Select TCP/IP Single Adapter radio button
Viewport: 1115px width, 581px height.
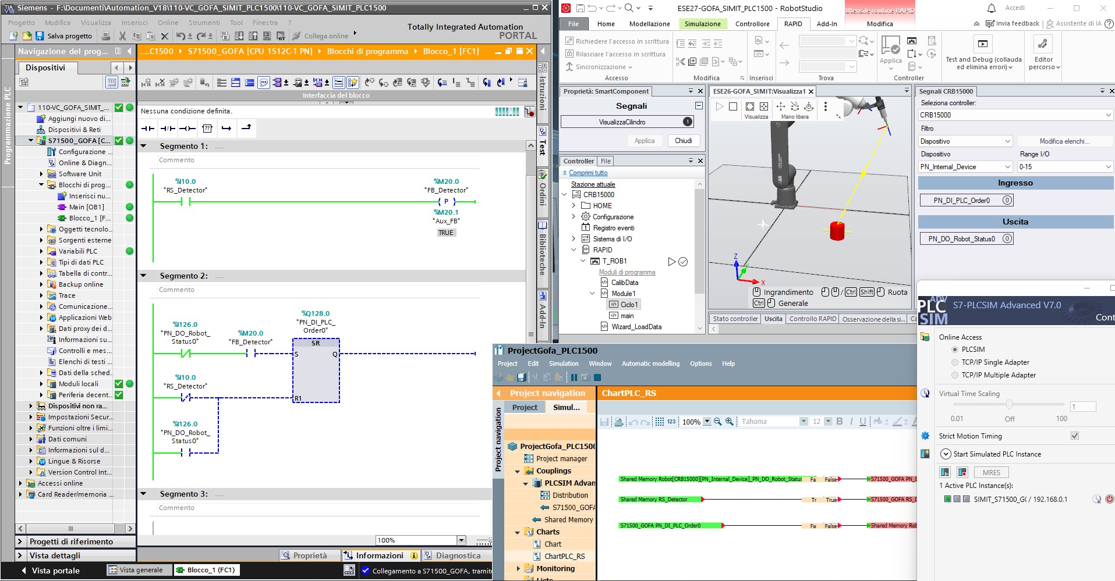(955, 362)
